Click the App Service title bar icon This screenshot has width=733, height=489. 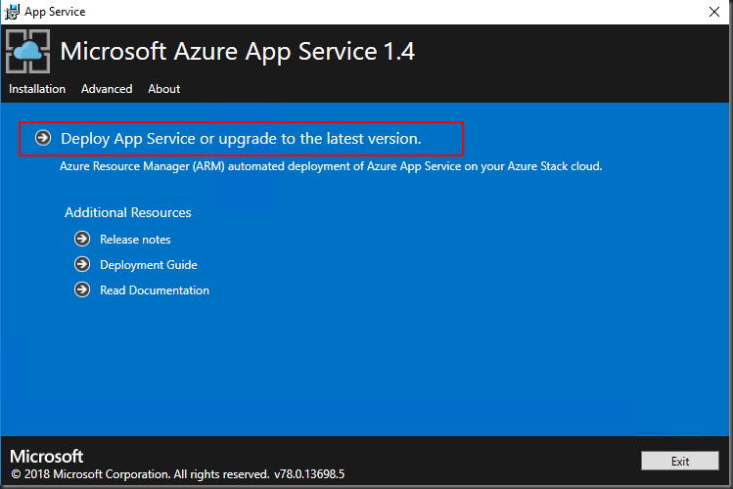point(12,12)
